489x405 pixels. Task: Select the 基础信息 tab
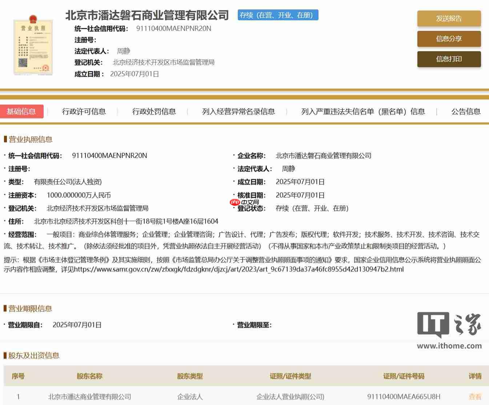tap(22, 111)
